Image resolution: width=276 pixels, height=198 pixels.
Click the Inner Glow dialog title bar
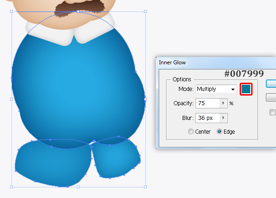coord(217,62)
